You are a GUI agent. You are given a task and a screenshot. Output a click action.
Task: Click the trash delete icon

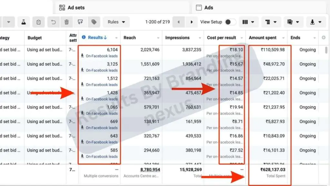point(67,22)
